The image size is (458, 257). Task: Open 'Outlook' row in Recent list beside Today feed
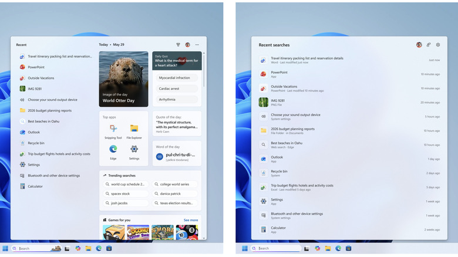coord(56,132)
